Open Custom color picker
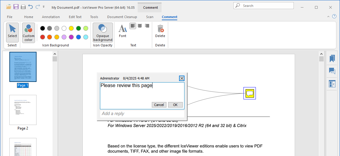 [28, 33]
